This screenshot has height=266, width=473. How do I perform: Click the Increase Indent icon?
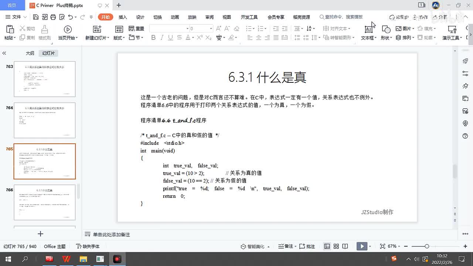[x=285, y=28]
